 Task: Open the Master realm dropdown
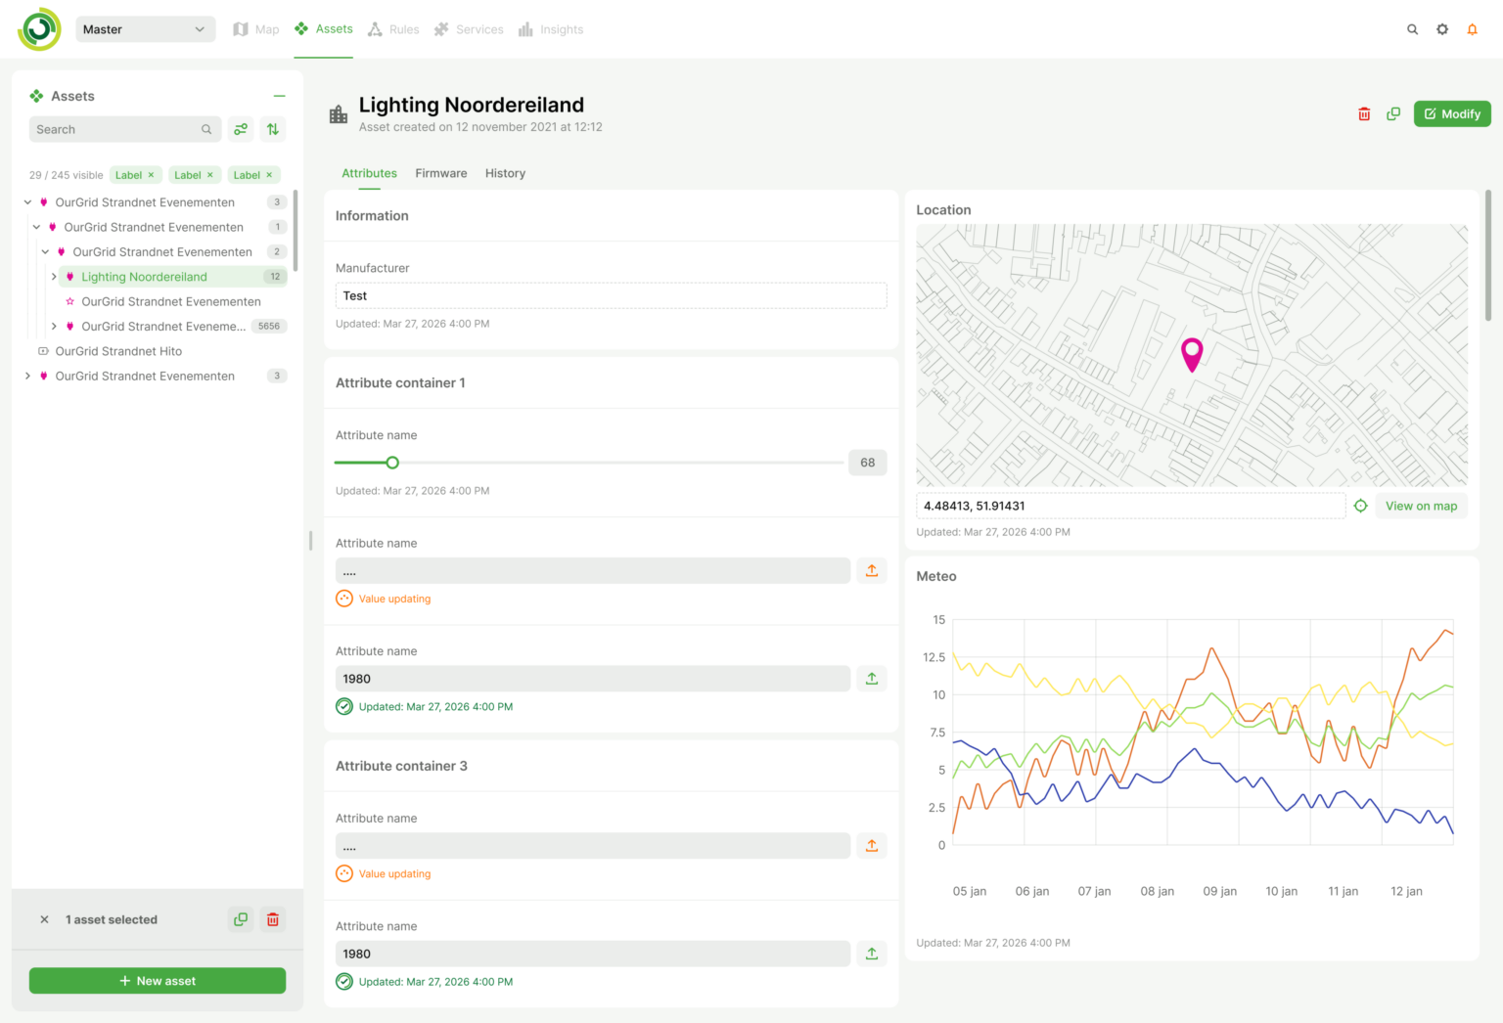(145, 29)
